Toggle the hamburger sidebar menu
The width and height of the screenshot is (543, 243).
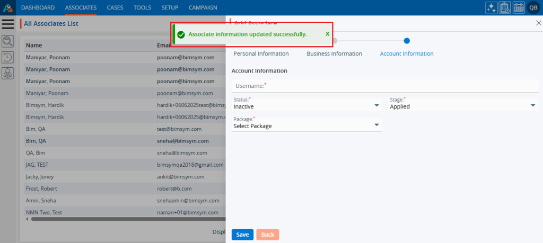click(x=7, y=24)
